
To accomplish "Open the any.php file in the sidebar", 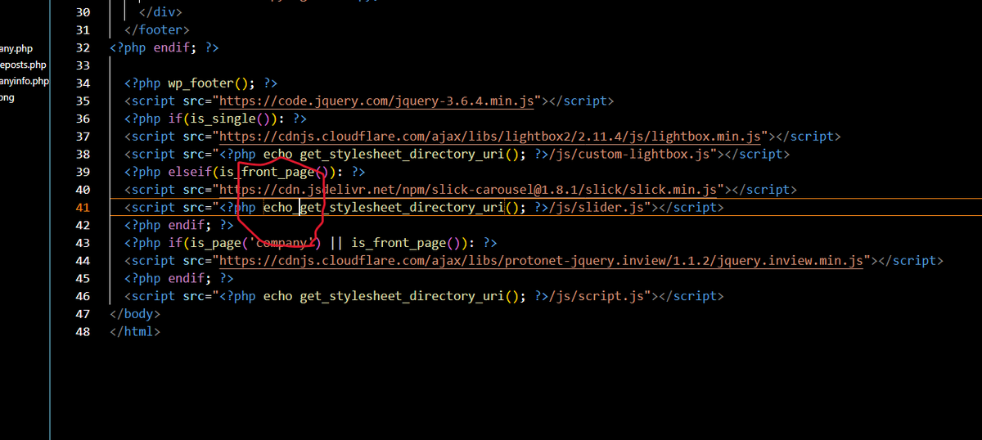I will tap(17, 49).
